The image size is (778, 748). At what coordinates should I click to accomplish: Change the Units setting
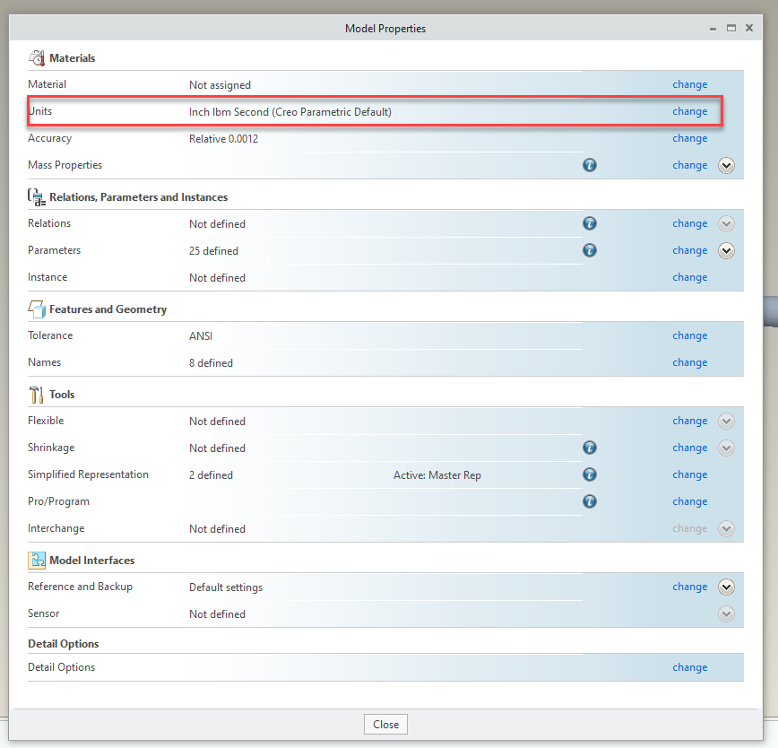689,111
